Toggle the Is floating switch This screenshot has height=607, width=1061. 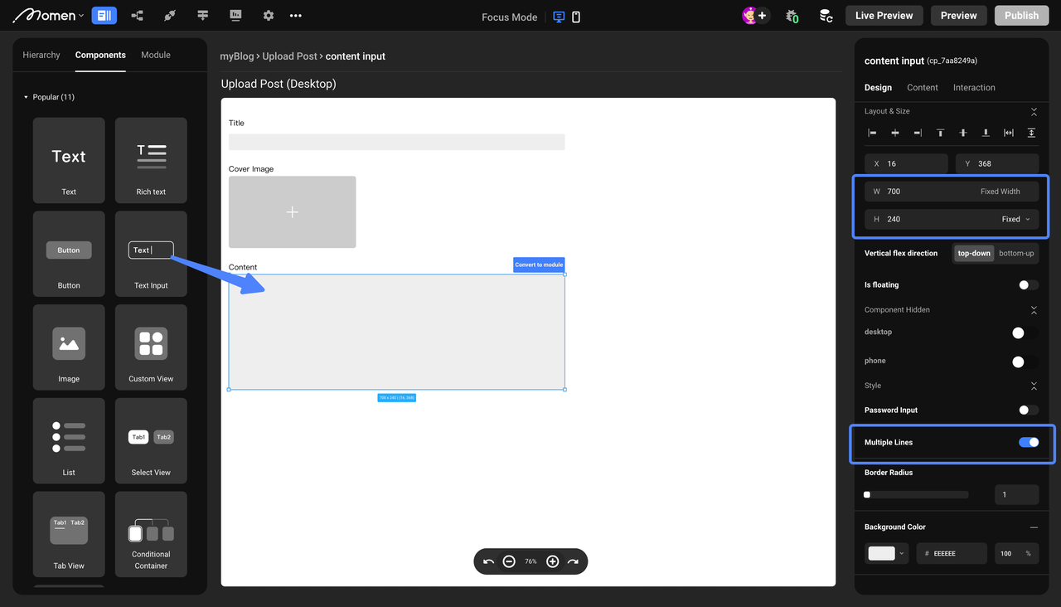[1028, 284]
